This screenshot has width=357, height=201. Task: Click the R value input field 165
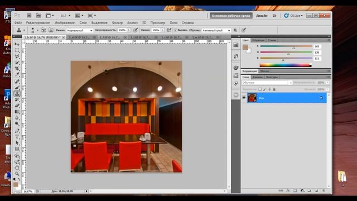pyautogui.click(x=317, y=46)
